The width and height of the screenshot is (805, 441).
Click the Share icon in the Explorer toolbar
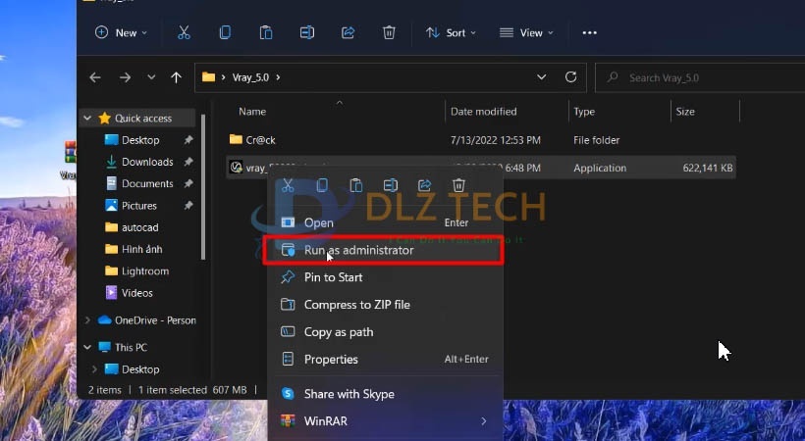pyautogui.click(x=349, y=32)
